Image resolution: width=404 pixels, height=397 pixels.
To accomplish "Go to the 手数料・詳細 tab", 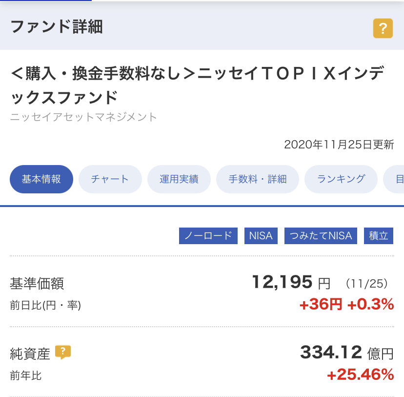I will pyautogui.click(x=258, y=179).
